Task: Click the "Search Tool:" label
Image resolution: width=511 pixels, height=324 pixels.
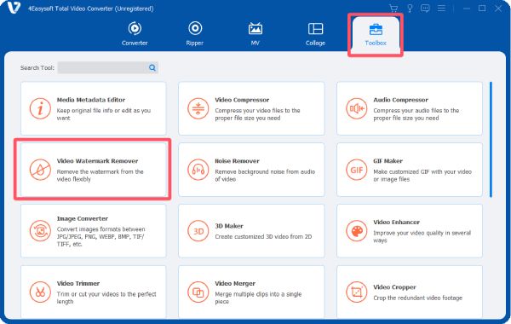Action: (37, 68)
